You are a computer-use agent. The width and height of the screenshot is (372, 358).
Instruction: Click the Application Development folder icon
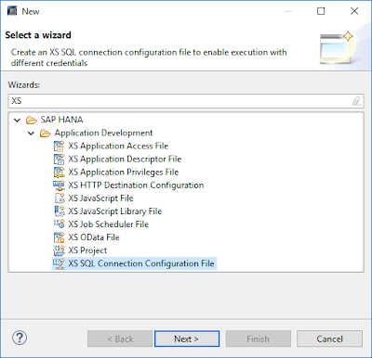(x=46, y=134)
